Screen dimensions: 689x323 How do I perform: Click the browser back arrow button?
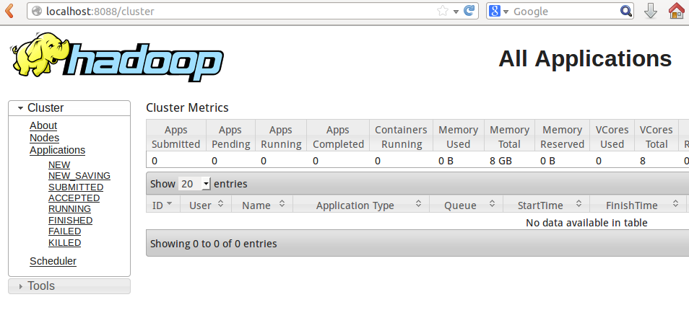click(x=9, y=11)
